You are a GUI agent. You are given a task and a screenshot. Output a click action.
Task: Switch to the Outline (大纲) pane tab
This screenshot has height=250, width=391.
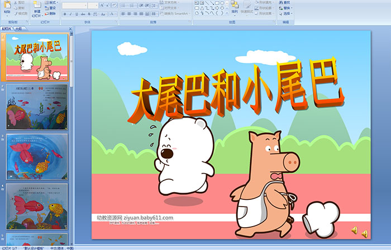pyautogui.click(x=18, y=29)
